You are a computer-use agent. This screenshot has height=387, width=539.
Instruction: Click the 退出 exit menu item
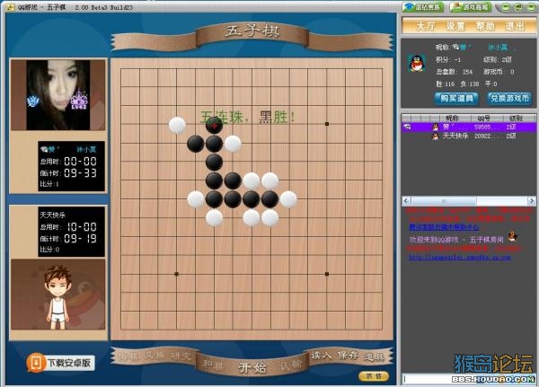pyautogui.click(x=515, y=26)
